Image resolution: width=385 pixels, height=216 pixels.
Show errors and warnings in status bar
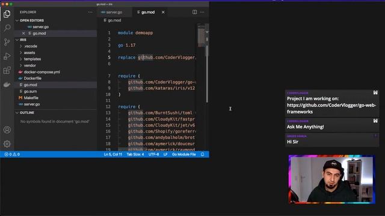coord(12,154)
